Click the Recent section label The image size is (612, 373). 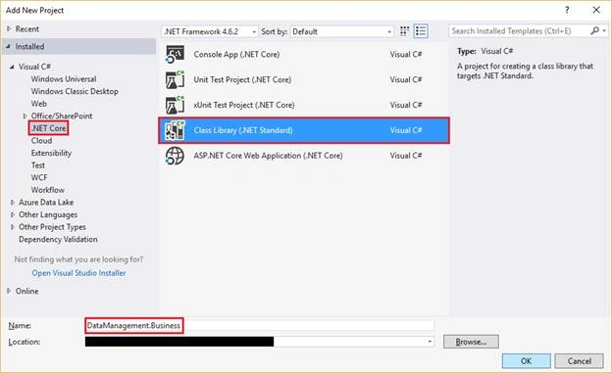[26, 28]
